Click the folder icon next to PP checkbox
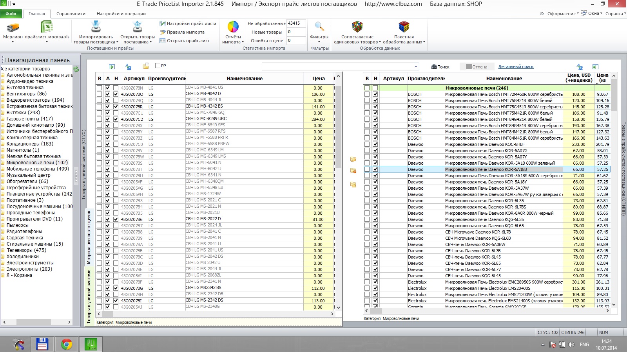 (146, 66)
